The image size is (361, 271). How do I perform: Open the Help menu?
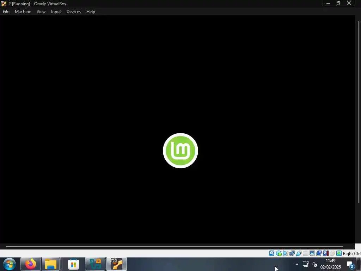pyautogui.click(x=91, y=12)
